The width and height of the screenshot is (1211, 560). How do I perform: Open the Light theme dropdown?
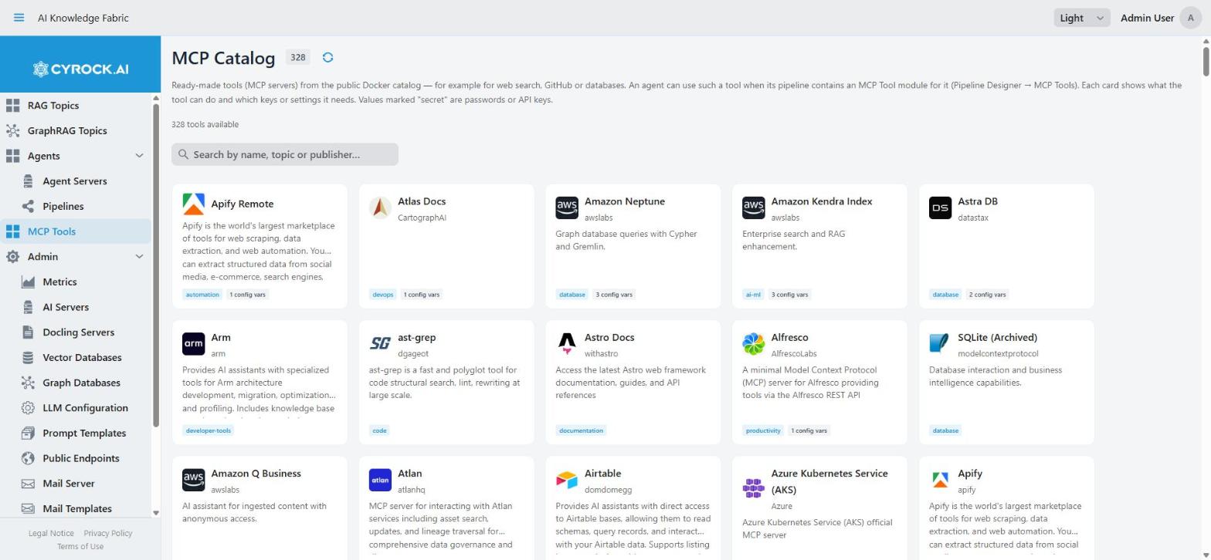click(x=1082, y=18)
